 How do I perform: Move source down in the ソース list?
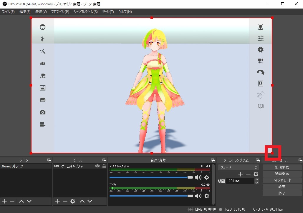coord(90,201)
